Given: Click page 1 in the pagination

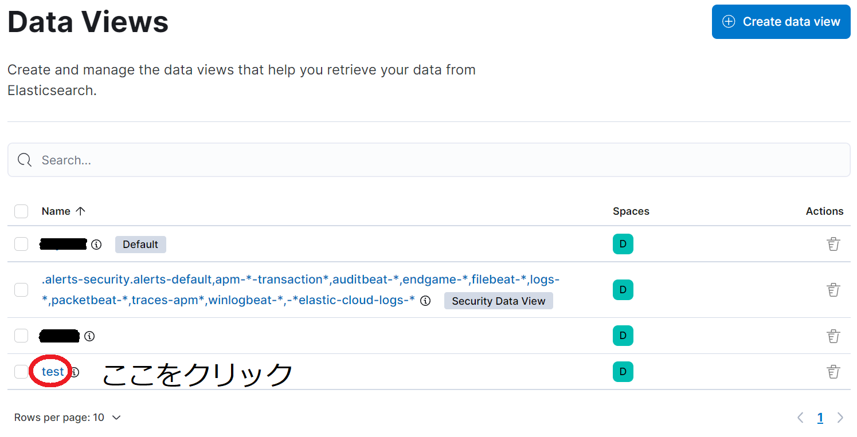Looking at the screenshot, I should (820, 418).
